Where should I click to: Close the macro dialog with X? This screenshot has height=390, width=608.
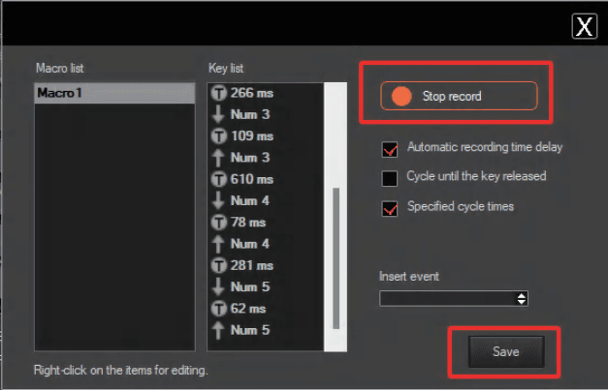584,26
